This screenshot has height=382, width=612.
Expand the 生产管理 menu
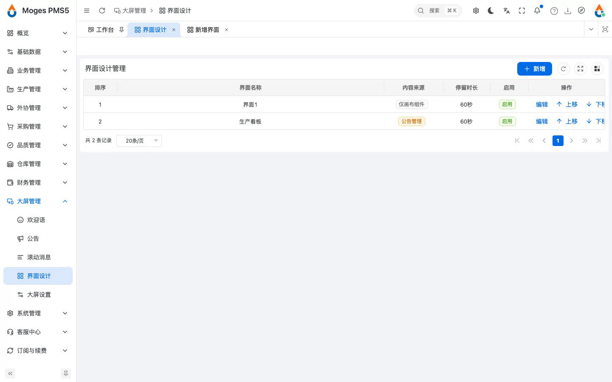click(38, 89)
